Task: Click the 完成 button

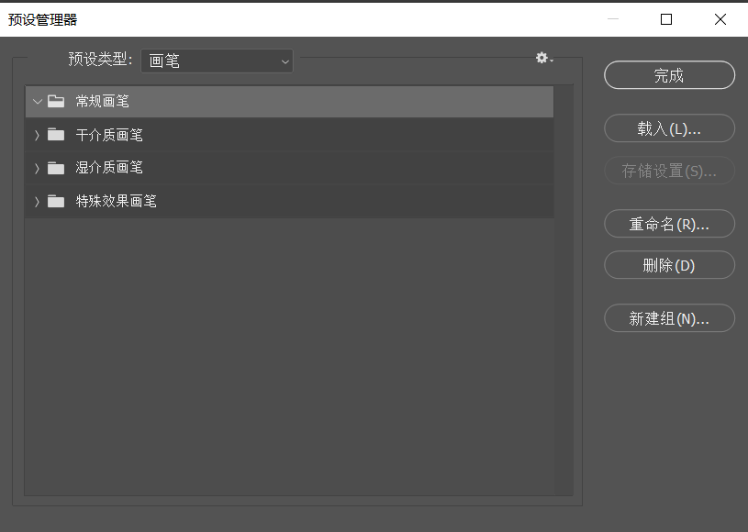Action: point(669,75)
